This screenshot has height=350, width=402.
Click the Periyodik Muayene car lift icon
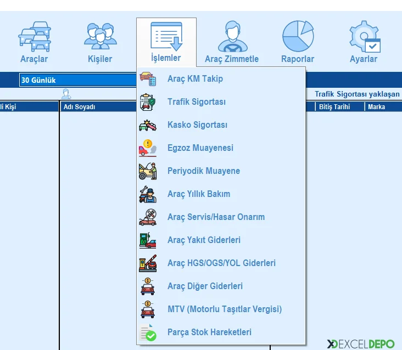(x=148, y=171)
